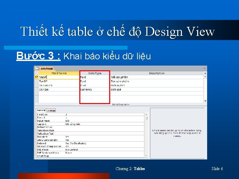Select the Currency data type cell
The width and height of the screenshot is (239, 179).
(95, 89)
